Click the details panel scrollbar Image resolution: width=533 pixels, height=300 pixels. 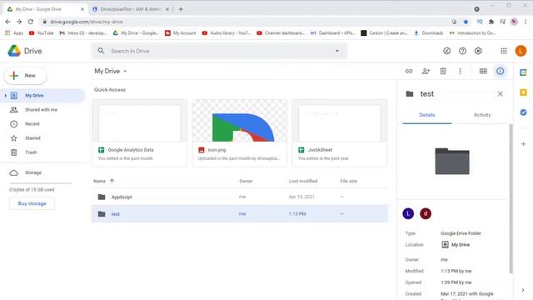point(511,198)
